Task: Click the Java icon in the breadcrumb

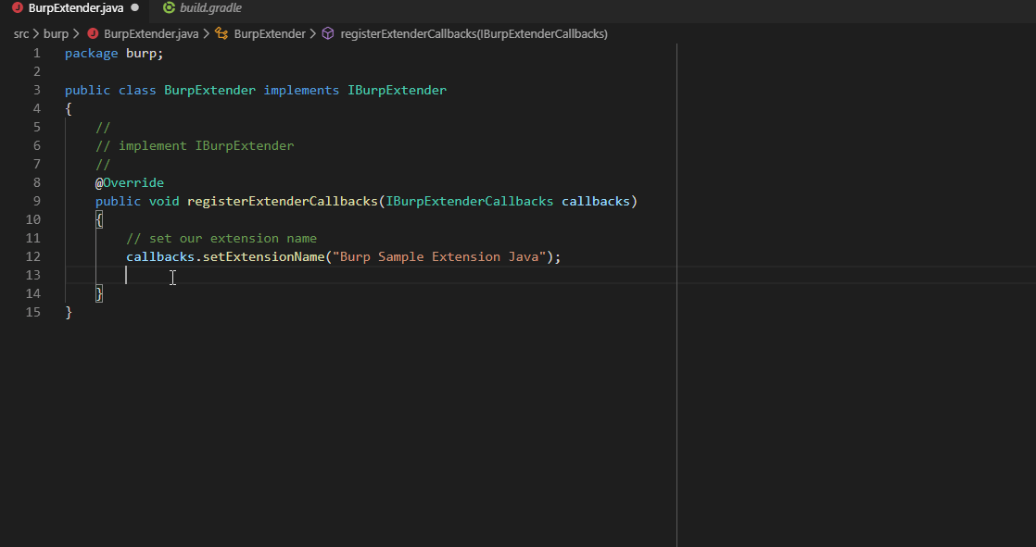Action: [94, 33]
